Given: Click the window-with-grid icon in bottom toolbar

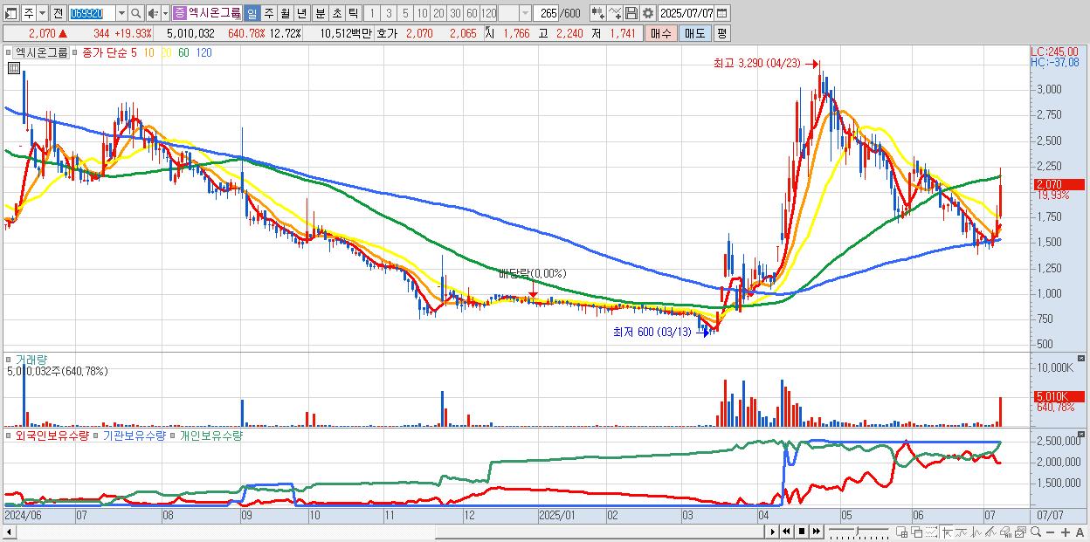Looking at the screenshot, I should [901, 532].
